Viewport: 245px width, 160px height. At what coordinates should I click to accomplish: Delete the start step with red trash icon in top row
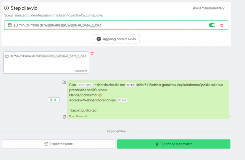[222, 25]
